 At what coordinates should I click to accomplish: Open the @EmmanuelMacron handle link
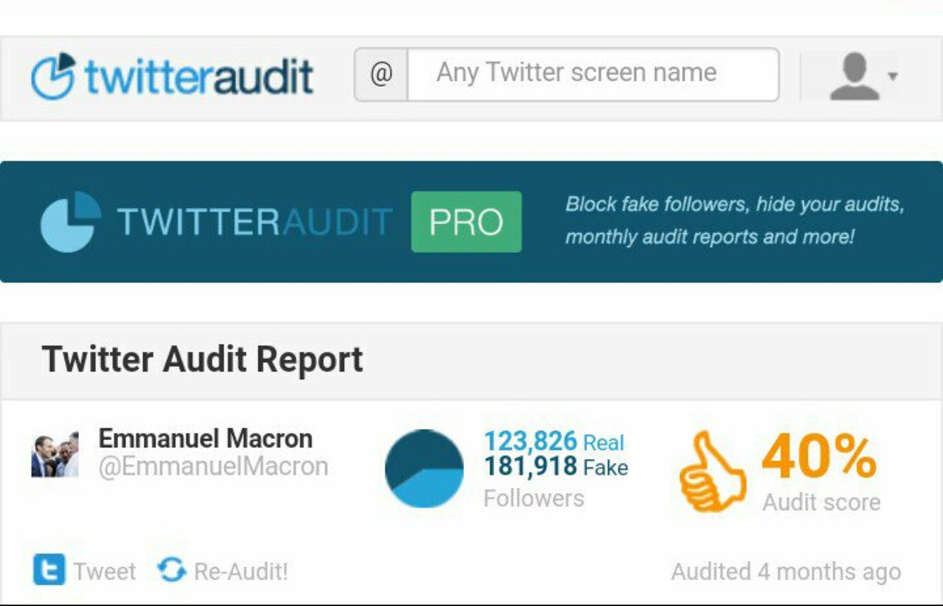(213, 466)
